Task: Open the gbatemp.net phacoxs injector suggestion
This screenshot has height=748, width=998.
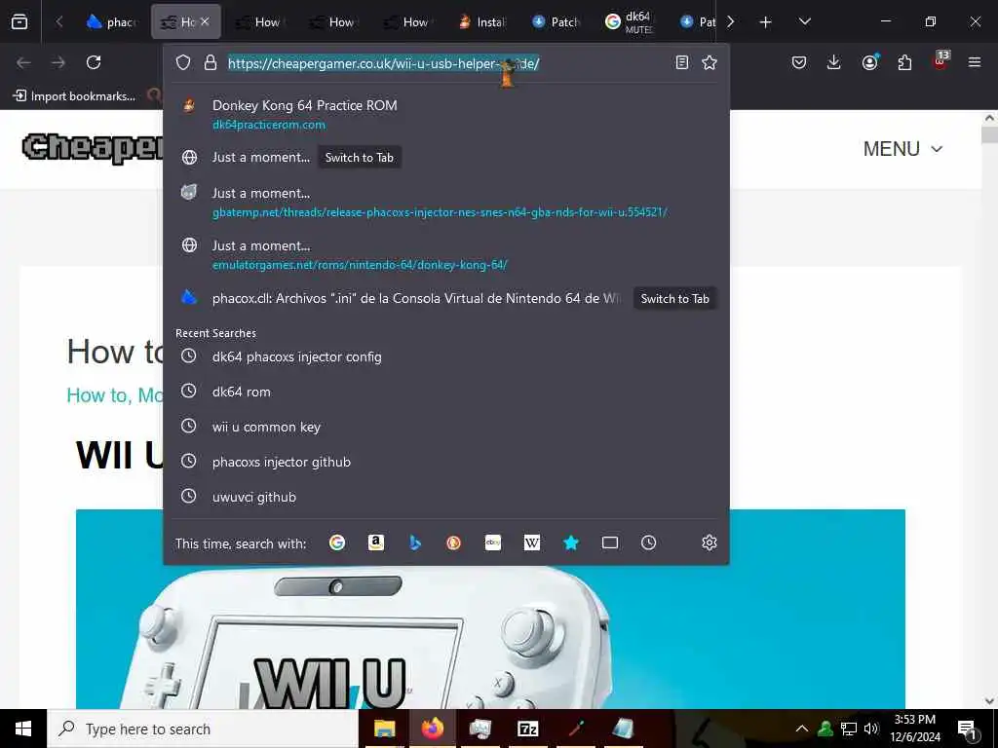Action: (x=445, y=202)
